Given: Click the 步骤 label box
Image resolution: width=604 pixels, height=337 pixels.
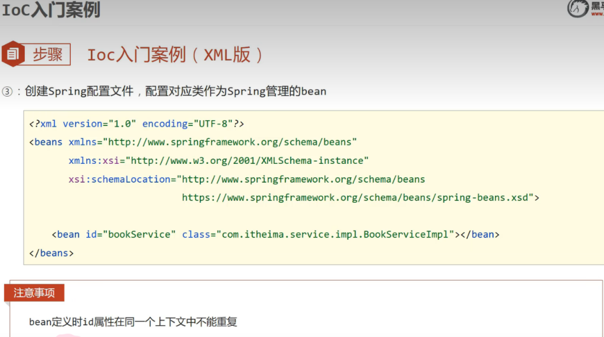Looking at the screenshot, I should tap(47, 54).
